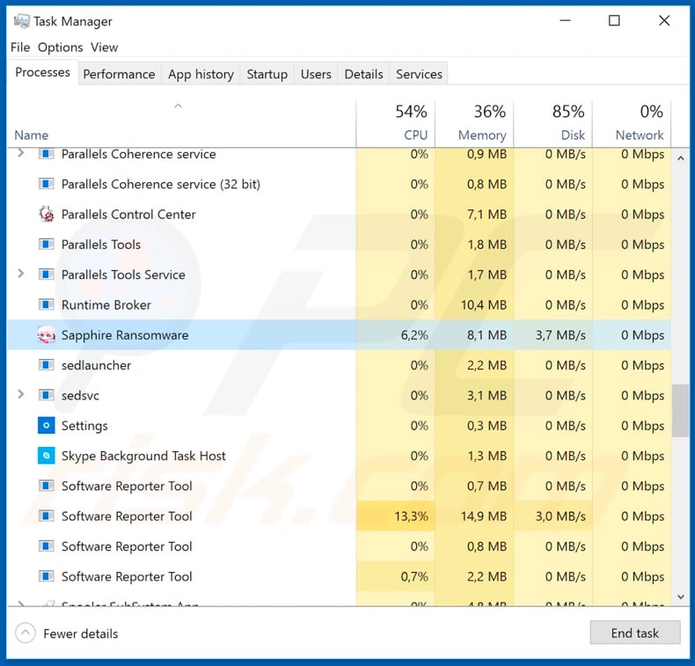Click the Skype Background Task Host icon
The image size is (695, 666).
[46, 456]
